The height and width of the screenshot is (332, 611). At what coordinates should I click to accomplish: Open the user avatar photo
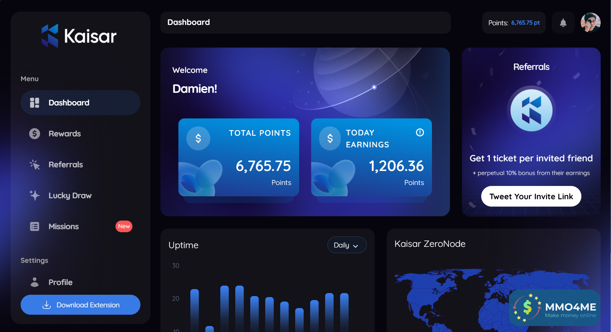coord(591,23)
